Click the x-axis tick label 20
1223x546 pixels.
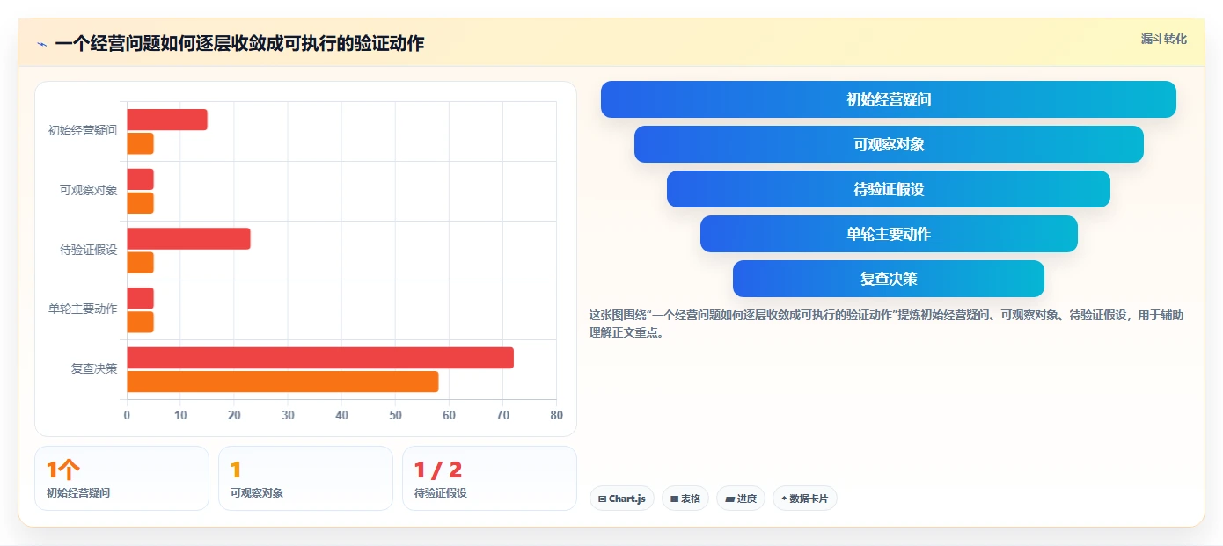pos(234,415)
